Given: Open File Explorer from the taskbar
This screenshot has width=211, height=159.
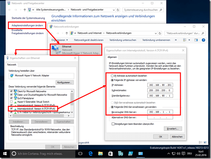Looking at the screenshot, I should click(x=100, y=154).
